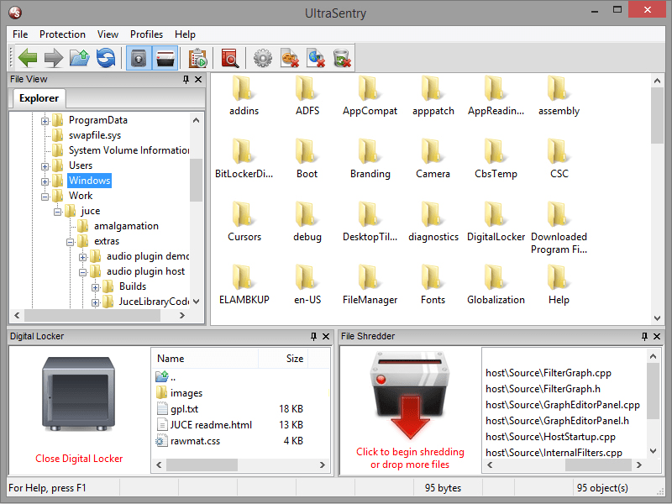Select the Globalization folder icon
The image size is (672, 504).
pos(496,284)
